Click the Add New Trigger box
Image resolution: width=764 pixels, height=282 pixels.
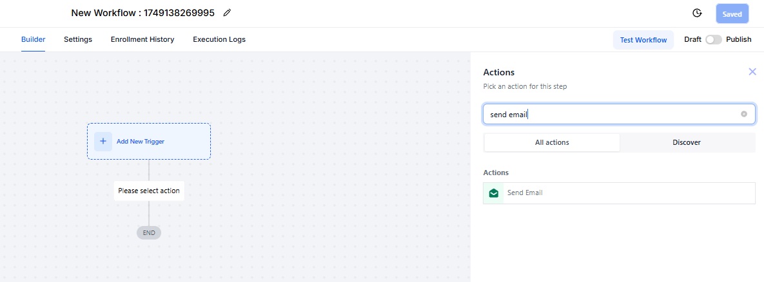click(x=149, y=142)
